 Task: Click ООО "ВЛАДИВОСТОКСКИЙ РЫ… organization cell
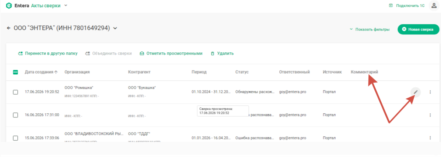pyautogui.click(x=94, y=134)
